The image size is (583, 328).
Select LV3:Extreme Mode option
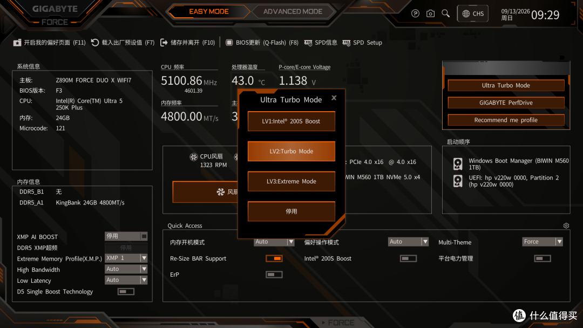tap(291, 181)
